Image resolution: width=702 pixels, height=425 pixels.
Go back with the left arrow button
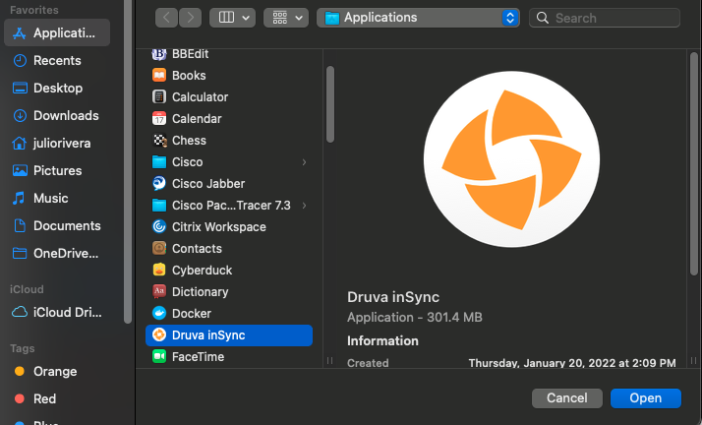pyautogui.click(x=166, y=18)
